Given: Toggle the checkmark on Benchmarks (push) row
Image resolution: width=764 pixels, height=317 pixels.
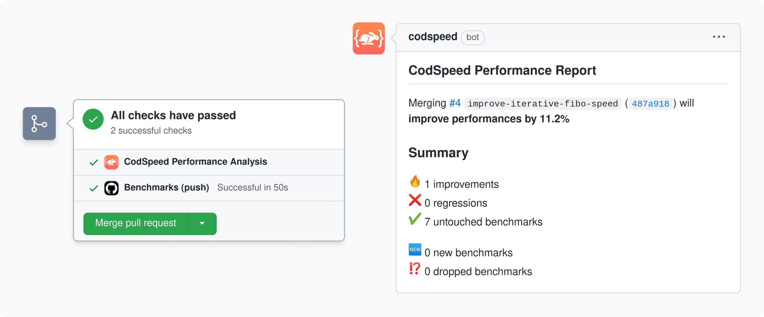Looking at the screenshot, I should click(93, 188).
